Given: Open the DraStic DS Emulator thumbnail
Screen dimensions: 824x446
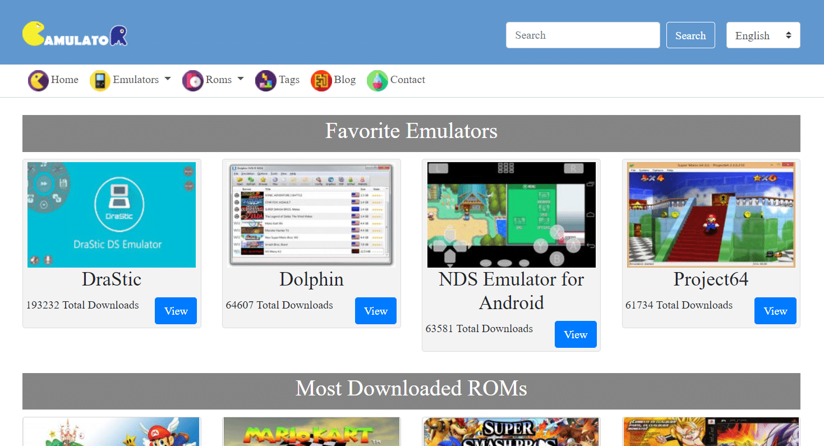Looking at the screenshot, I should click(112, 215).
